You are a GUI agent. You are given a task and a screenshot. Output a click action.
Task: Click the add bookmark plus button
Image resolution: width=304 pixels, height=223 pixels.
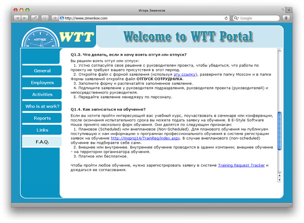tap(55, 18)
